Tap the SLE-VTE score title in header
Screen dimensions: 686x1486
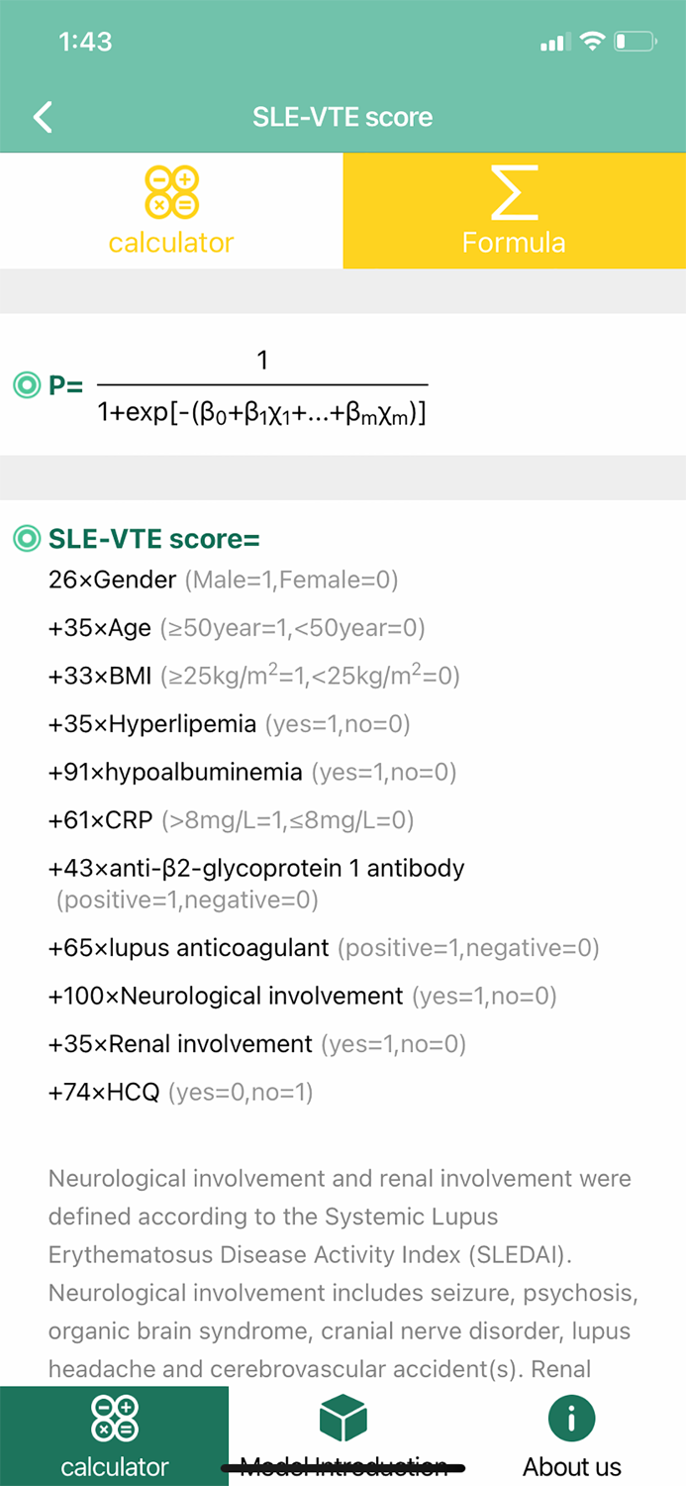tap(343, 116)
